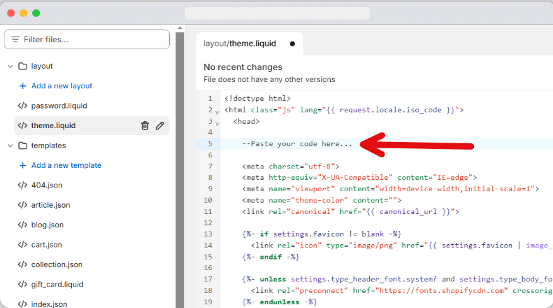Click the 'if settings.favicon != blank' line
The image size is (553, 308).
point(322,234)
